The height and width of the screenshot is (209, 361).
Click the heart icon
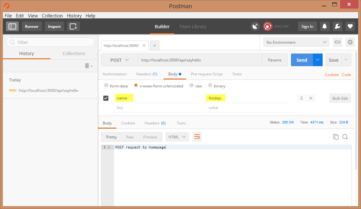pos(350,26)
